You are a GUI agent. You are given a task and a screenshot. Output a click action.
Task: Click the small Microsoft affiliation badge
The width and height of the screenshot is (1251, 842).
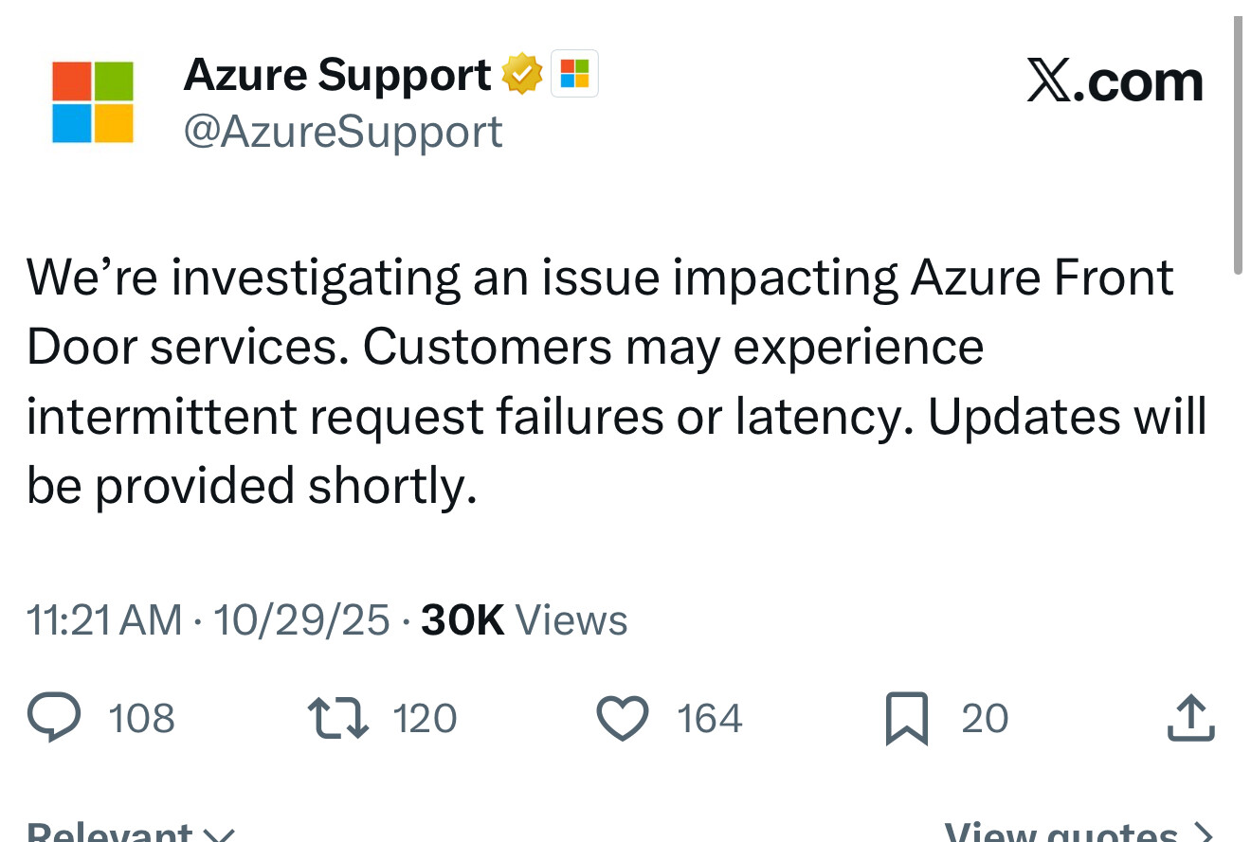(574, 74)
